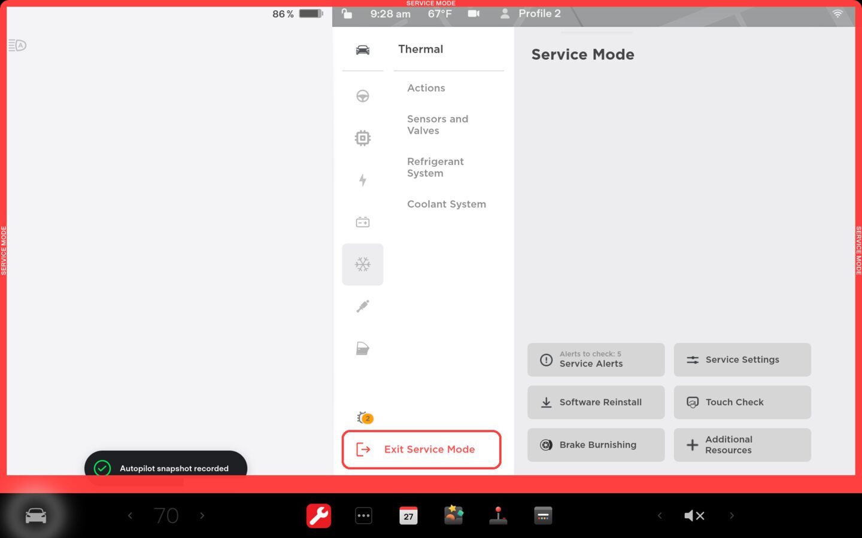Open the Arcade joystick app in dock
This screenshot has height=538, width=862.
tap(498, 515)
